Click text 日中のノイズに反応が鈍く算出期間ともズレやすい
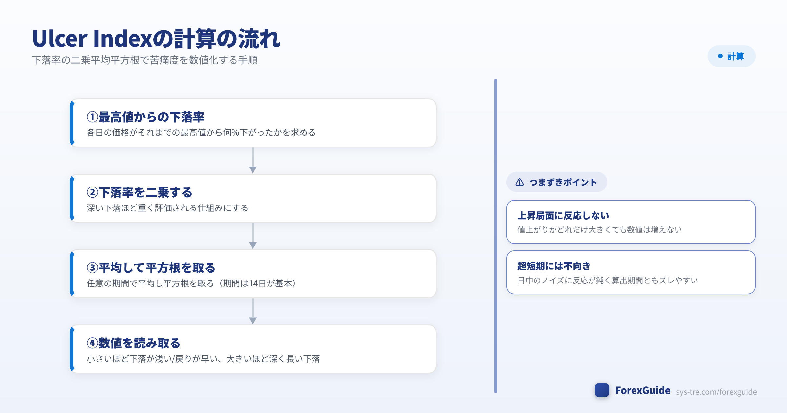 (x=608, y=280)
